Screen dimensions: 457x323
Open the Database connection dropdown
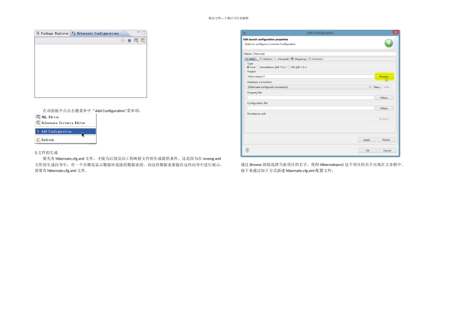tap(309, 87)
